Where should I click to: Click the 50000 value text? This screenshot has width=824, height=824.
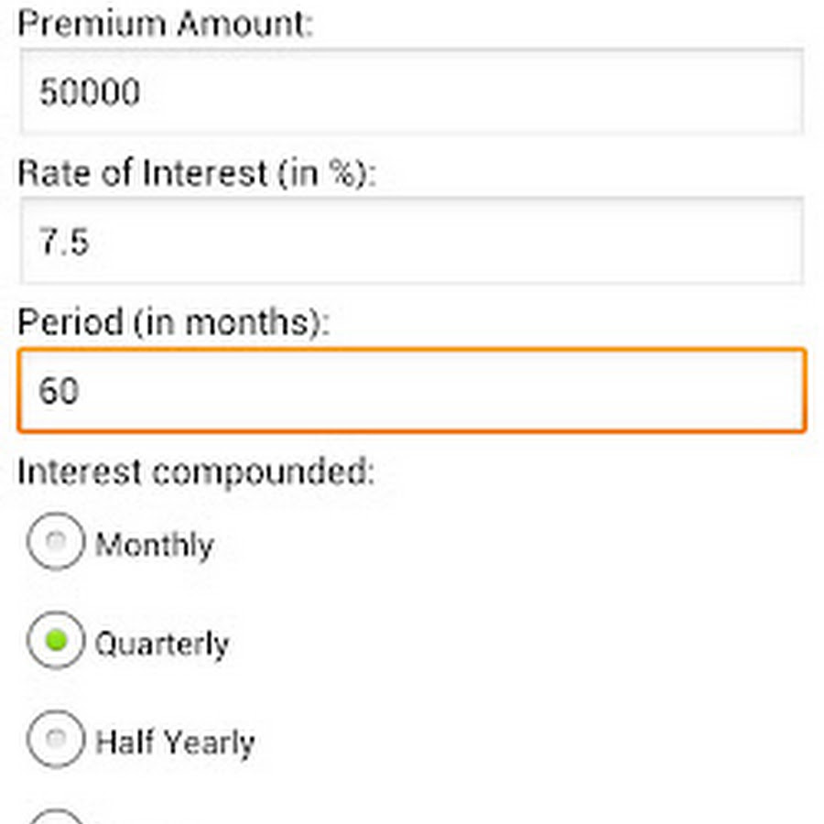(90, 92)
